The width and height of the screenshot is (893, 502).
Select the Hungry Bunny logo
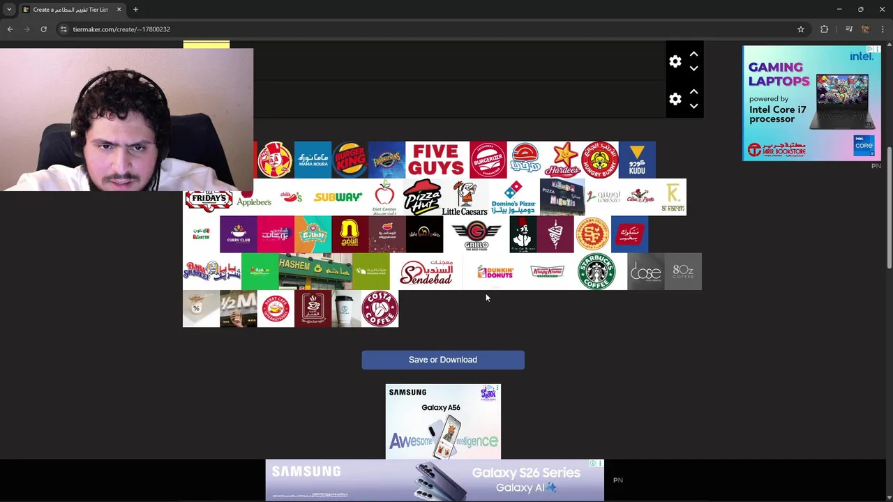coord(599,160)
